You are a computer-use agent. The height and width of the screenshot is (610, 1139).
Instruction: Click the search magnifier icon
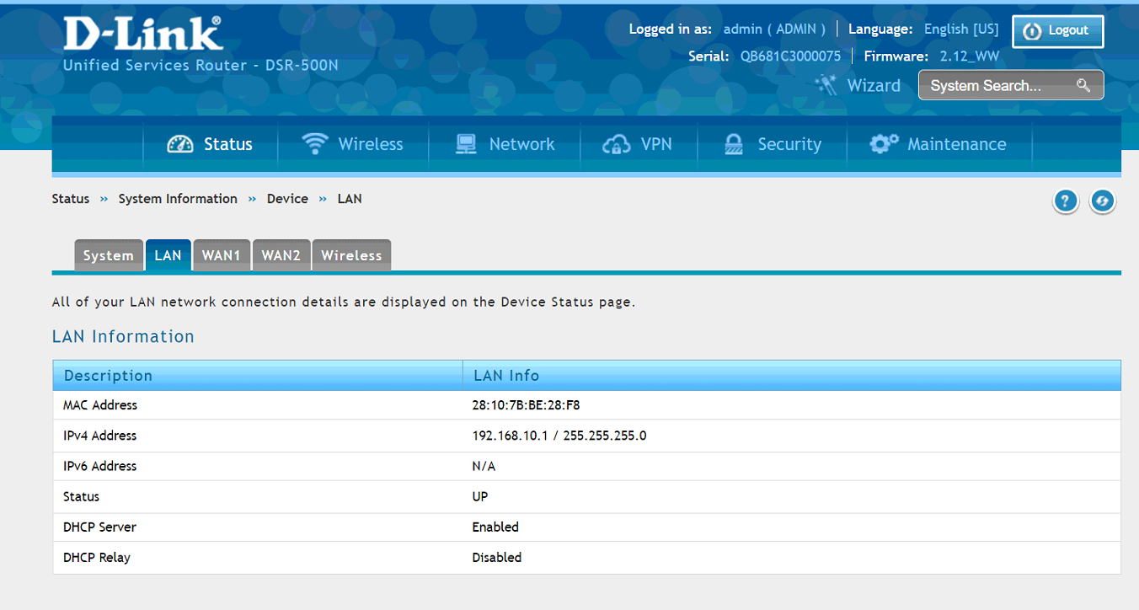pyautogui.click(x=1083, y=85)
